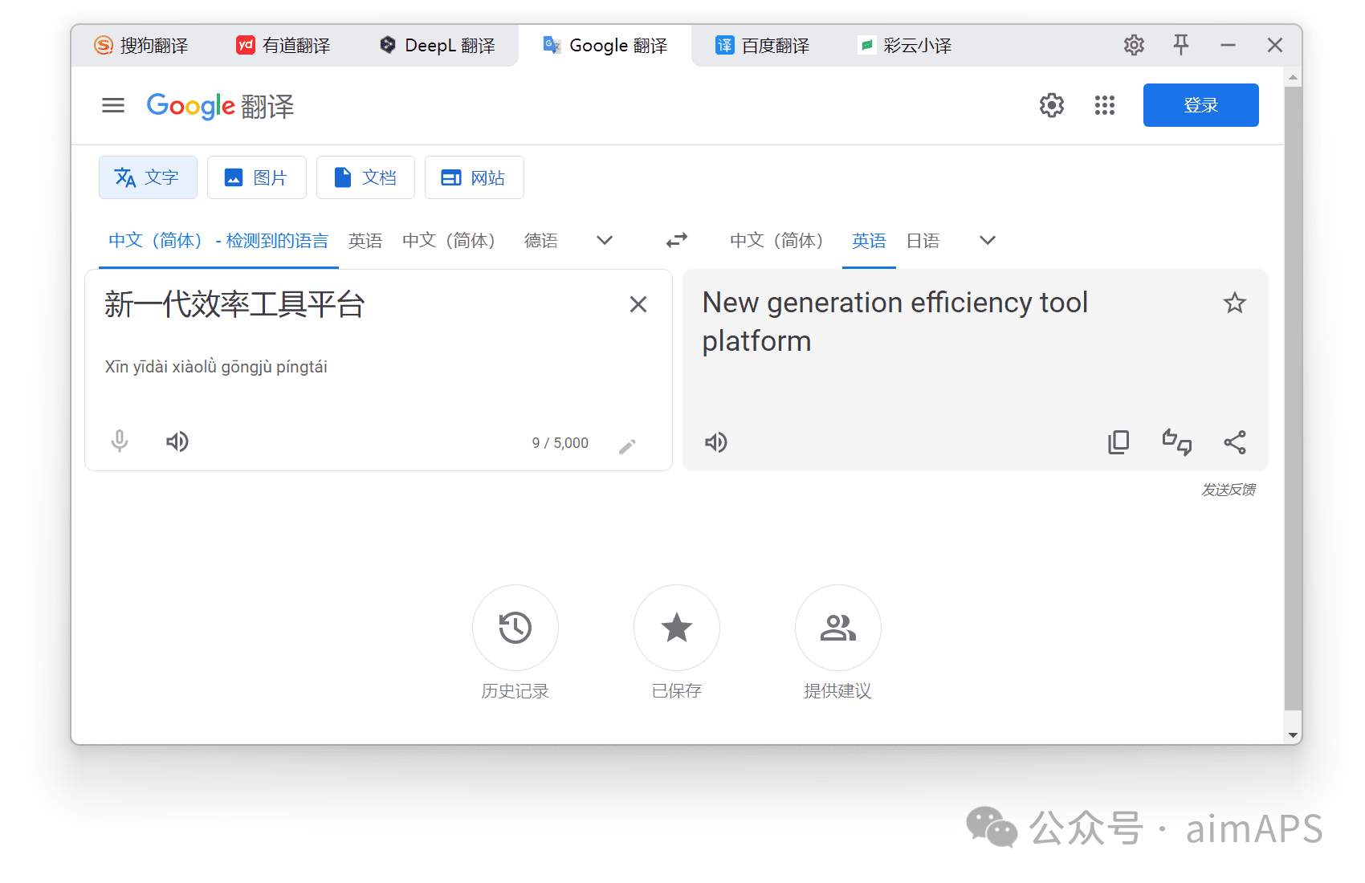
Task: Open the 历史记录 history panel
Action: [515, 628]
